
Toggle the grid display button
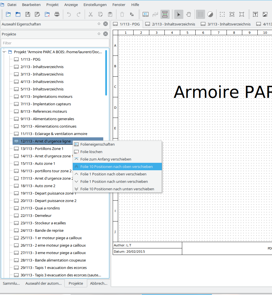tap(200, 14)
